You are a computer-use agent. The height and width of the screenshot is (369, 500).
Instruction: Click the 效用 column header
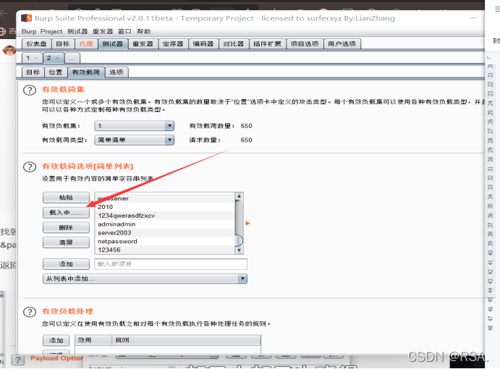tap(93, 340)
